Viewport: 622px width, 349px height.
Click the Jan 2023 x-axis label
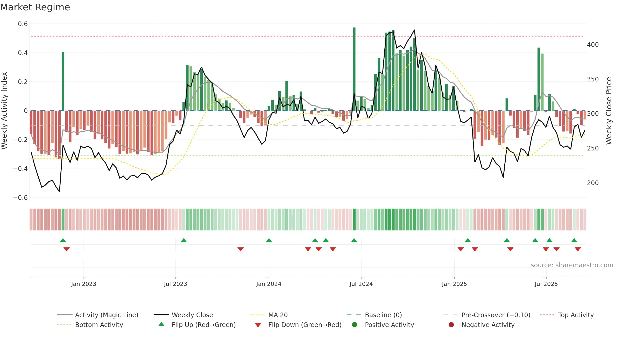click(x=84, y=284)
